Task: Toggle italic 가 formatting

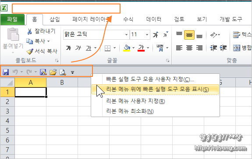Action: 78,48
